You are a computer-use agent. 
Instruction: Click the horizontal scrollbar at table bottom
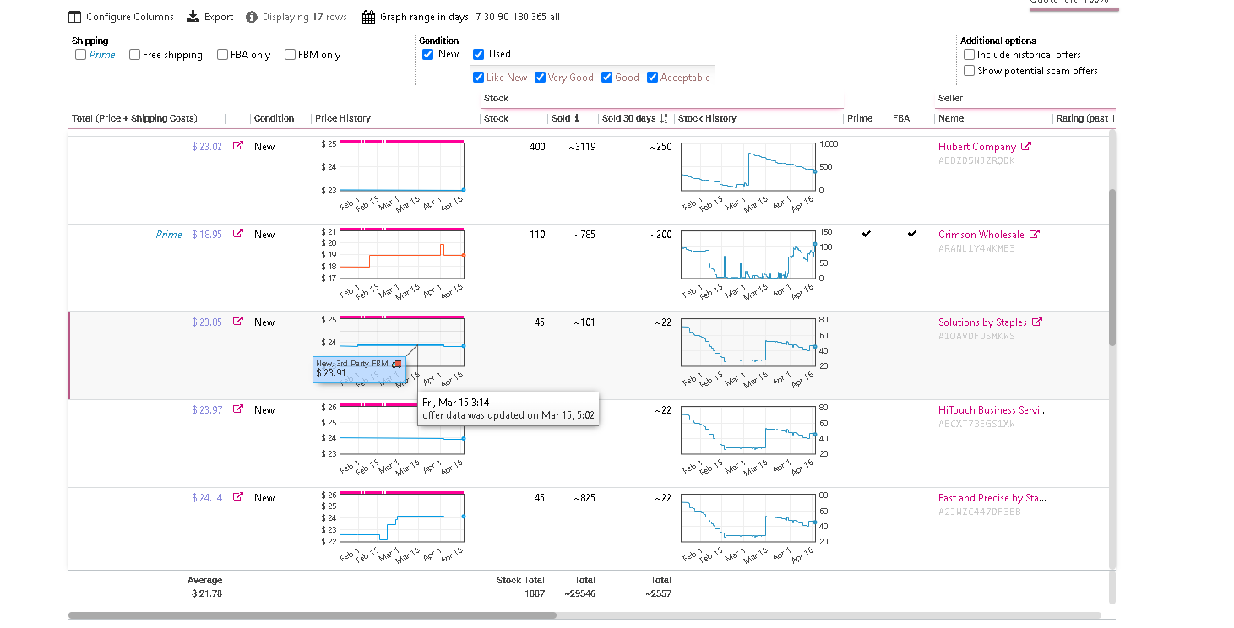pyautogui.click(x=313, y=615)
